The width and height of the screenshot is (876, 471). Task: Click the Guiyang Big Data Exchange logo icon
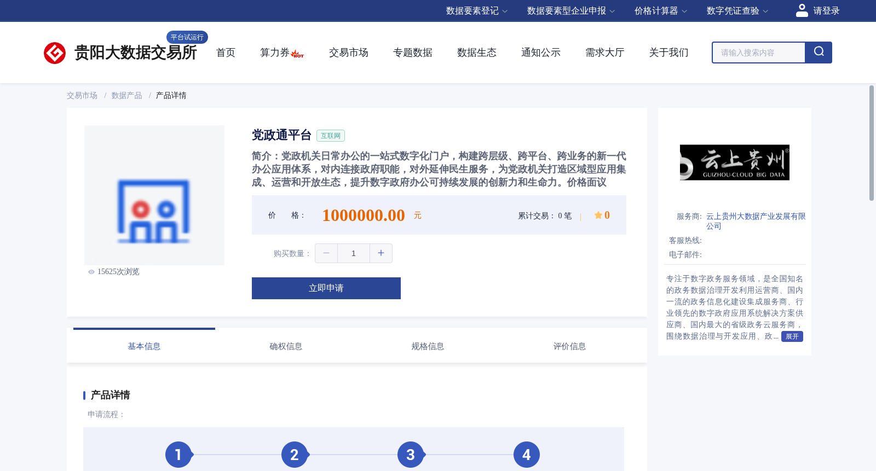[55, 53]
